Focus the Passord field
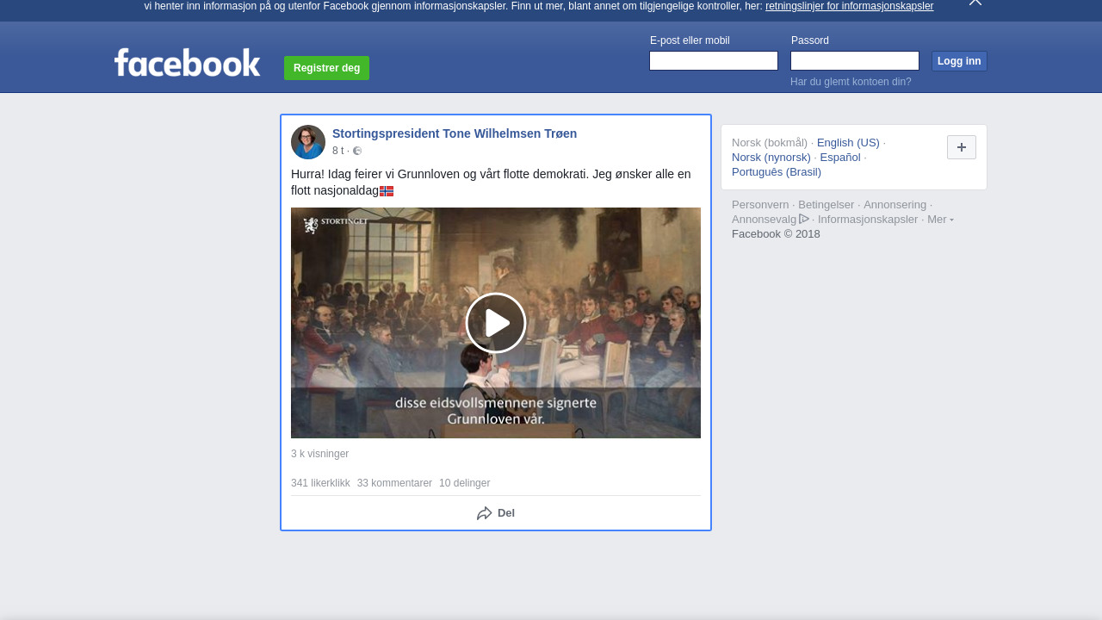 855,60
